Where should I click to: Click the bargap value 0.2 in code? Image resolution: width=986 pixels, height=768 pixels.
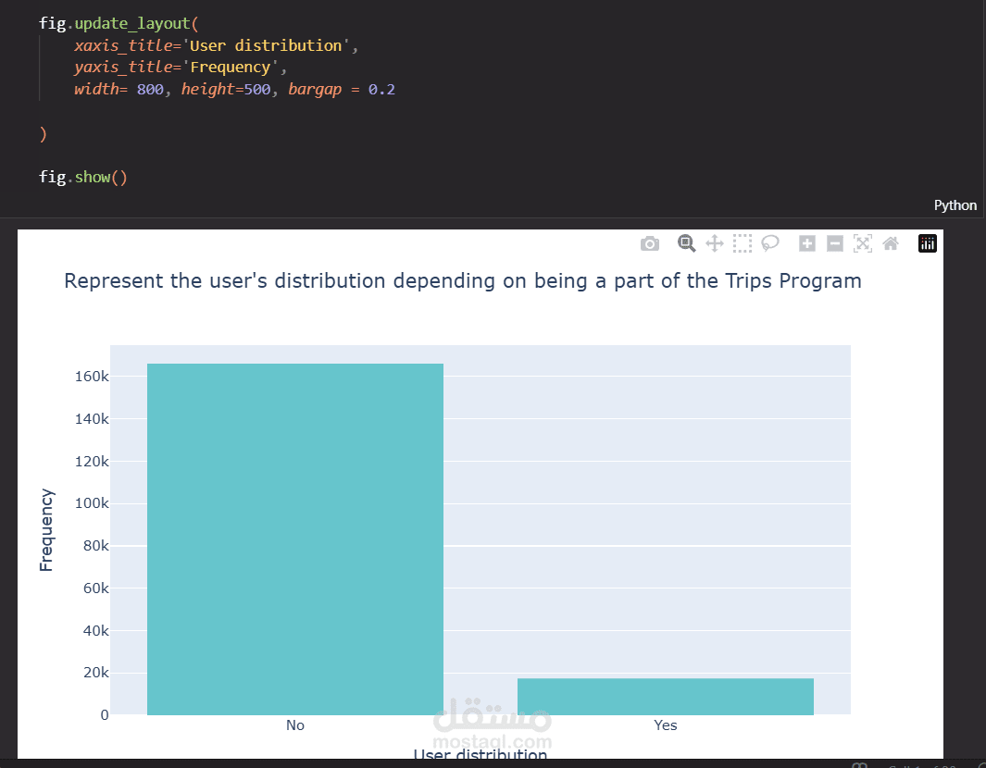[x=381, y=90]
